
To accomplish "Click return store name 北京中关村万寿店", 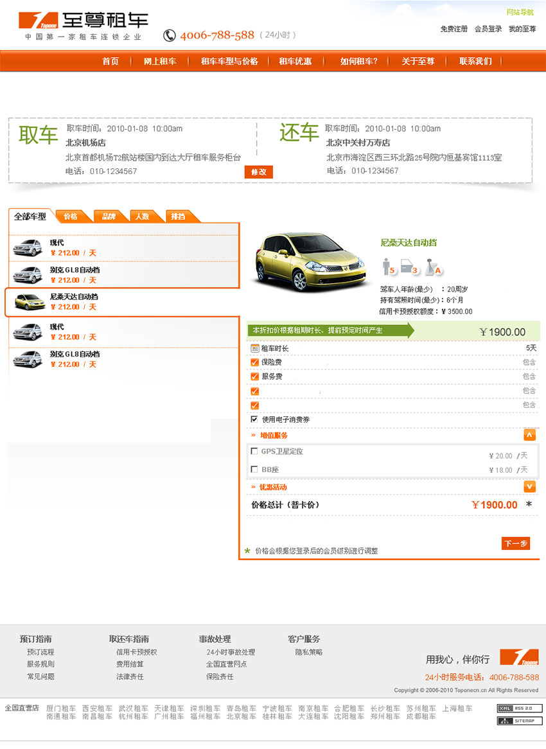I will point(358,143).
